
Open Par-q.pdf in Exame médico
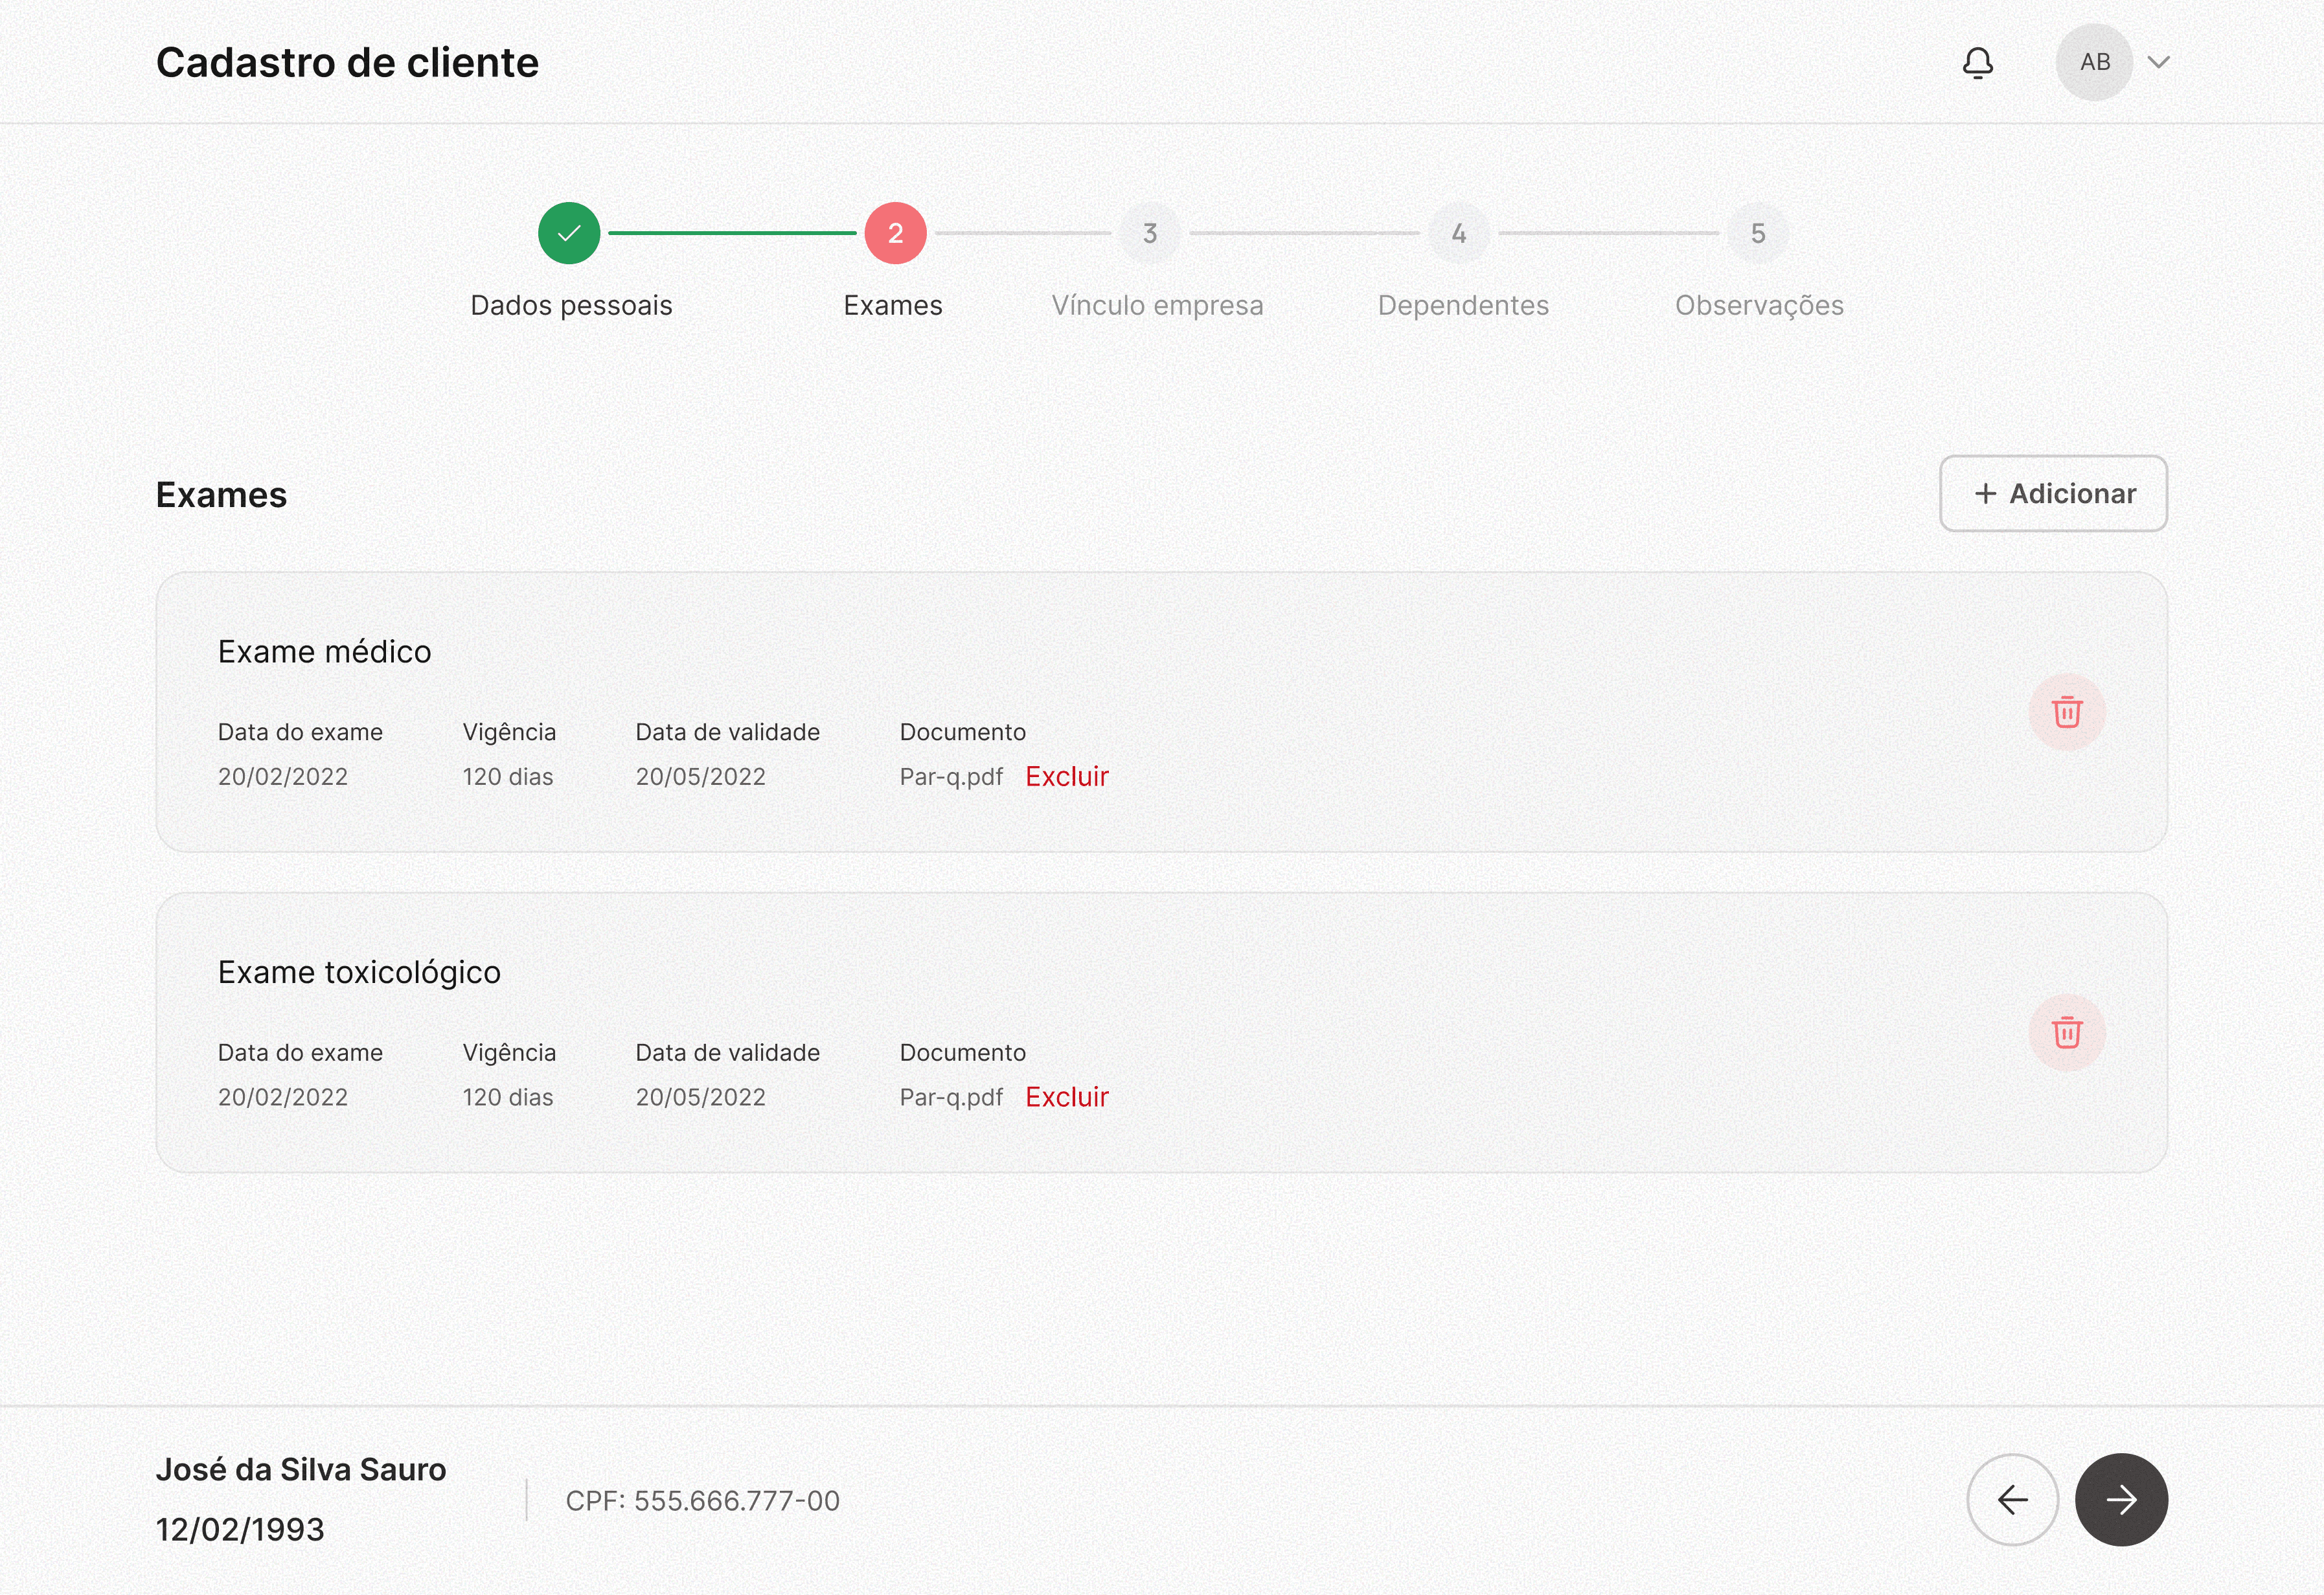pyautogui.click(x=950, y=777)
